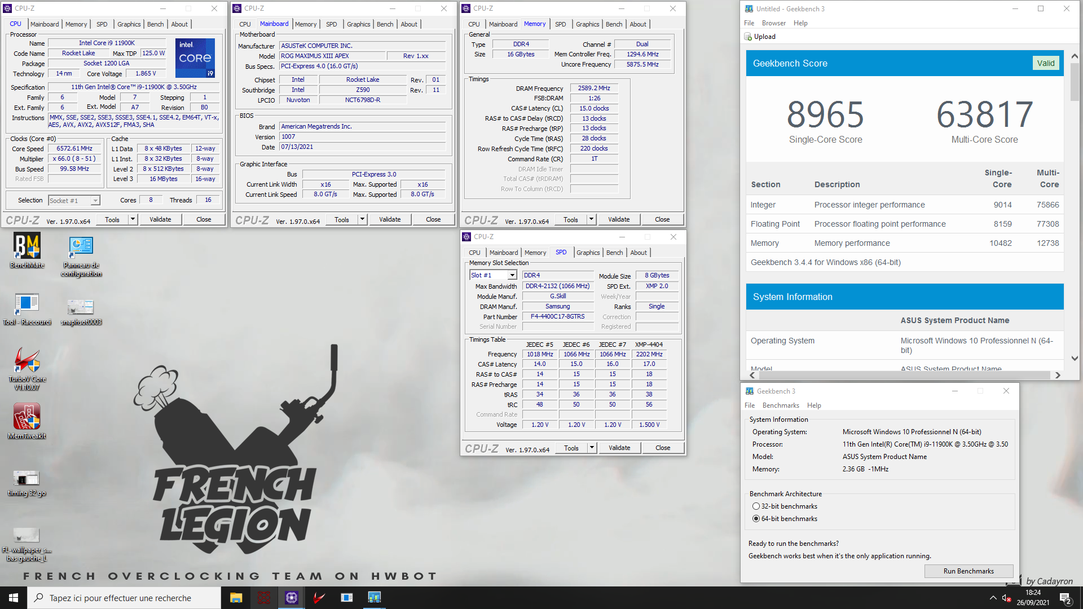Click Run Benchmarks button
This screenshot has height=609, width=1083.
(x=968, y=571)
